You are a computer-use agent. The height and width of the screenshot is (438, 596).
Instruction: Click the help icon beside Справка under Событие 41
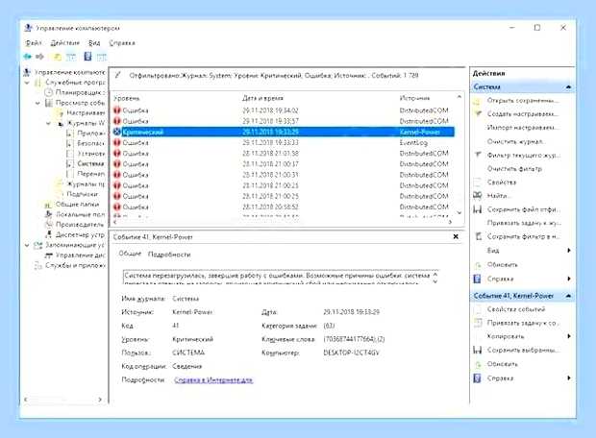477,378
